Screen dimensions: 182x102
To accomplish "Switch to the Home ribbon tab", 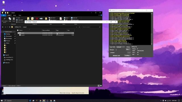I will pyautogui.click(x=9, y=15).
